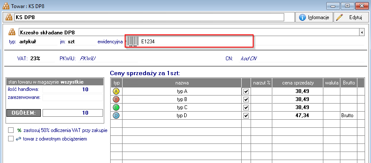
Task: Expand the product name field arrow
Action: [362, 32]
